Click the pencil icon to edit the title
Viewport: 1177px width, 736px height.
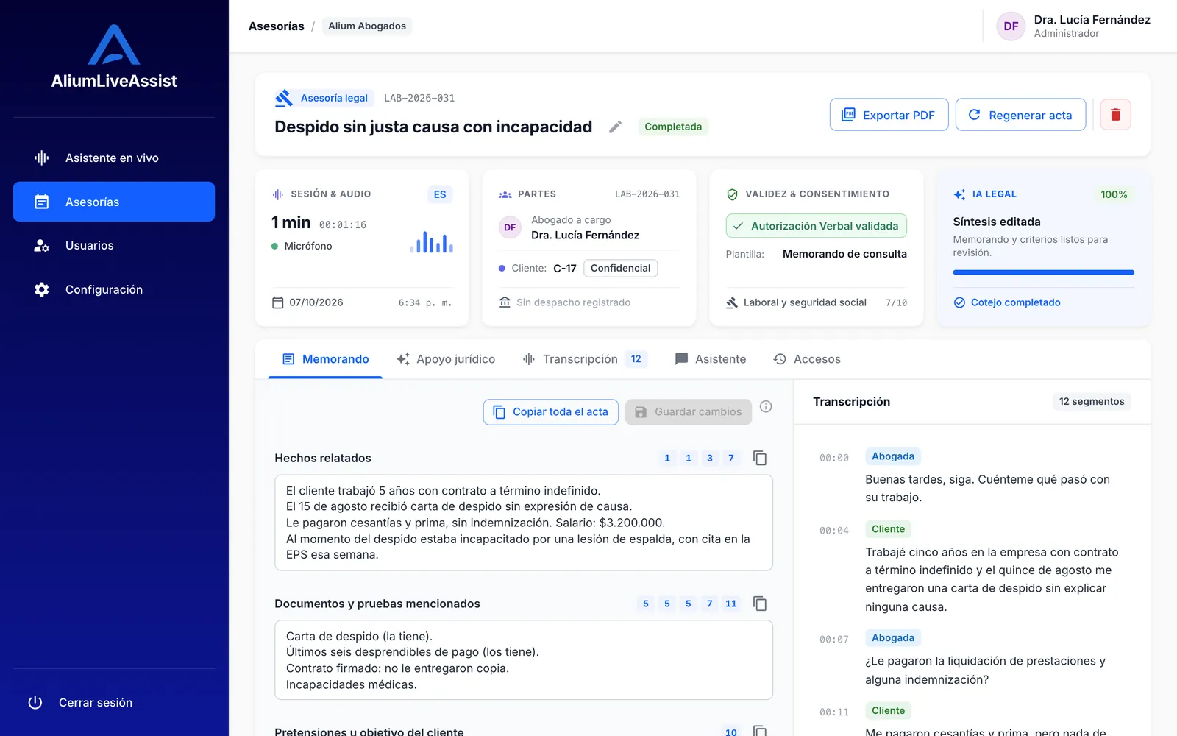pyautogui.click(x=615, y=127)
